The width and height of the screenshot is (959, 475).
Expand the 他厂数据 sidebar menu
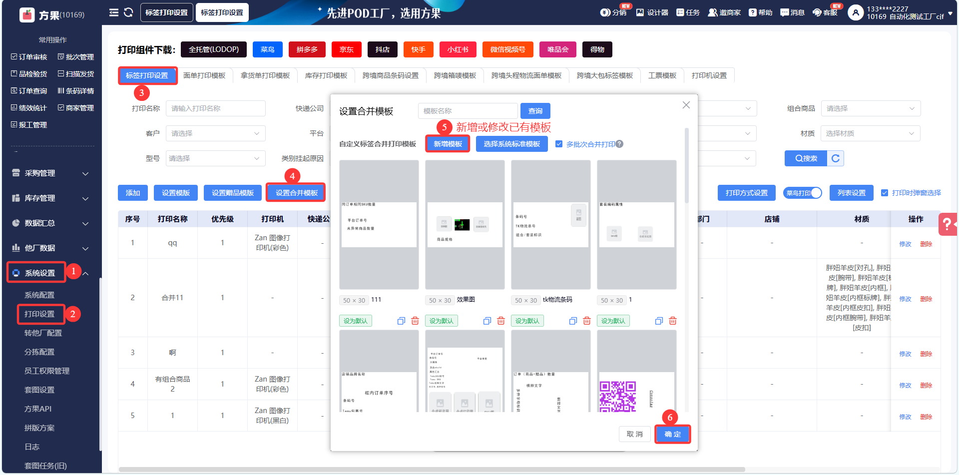click(50, 248)
